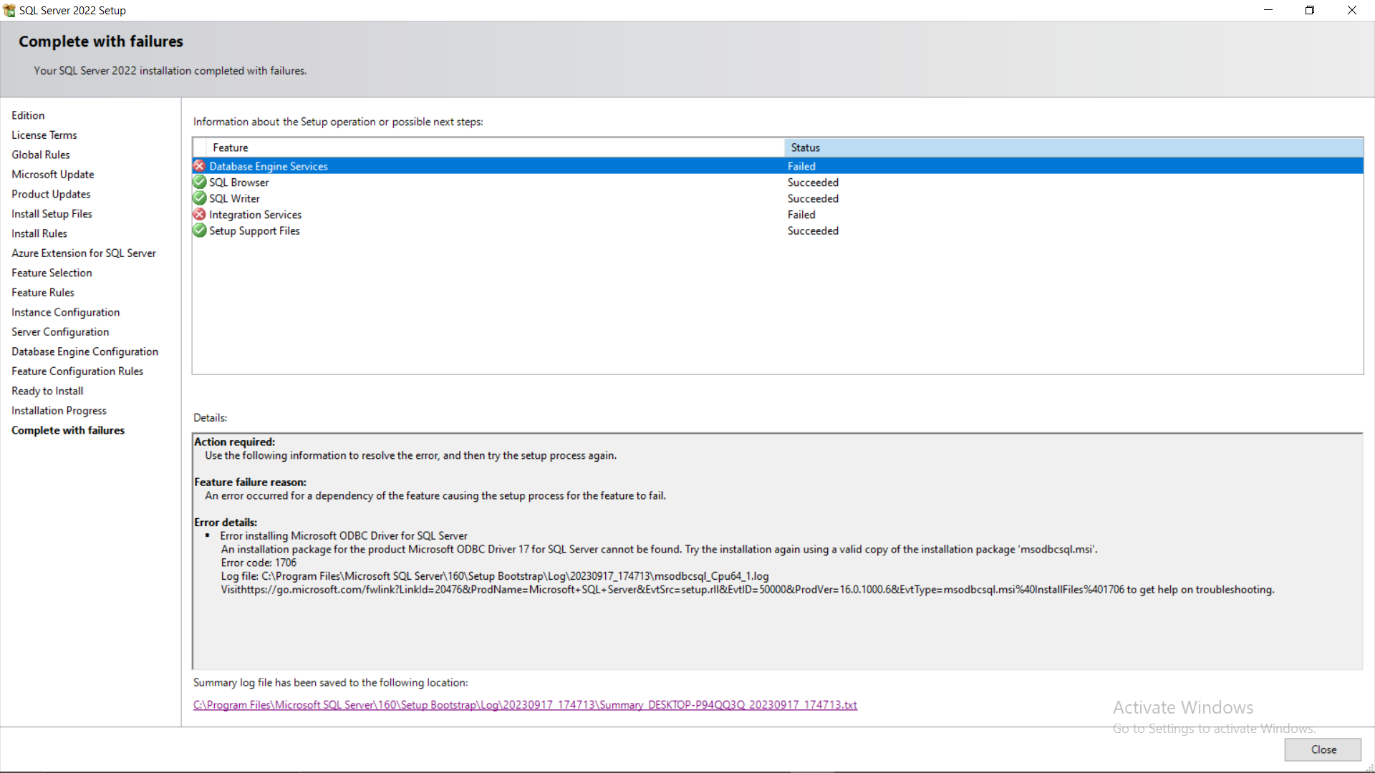Click the Status column header
Image resolution: width=1375 pixels, height=773 pixels.
point(806,147)
